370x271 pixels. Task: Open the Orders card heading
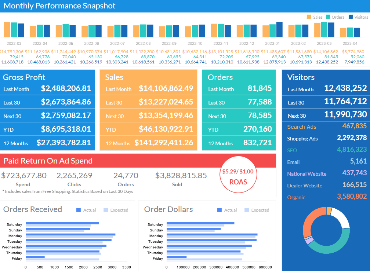click(x=220, y=77)
